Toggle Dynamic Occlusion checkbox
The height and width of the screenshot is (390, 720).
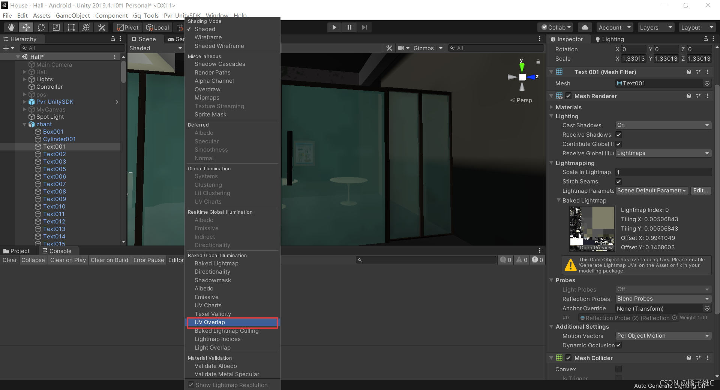[619, 345]
